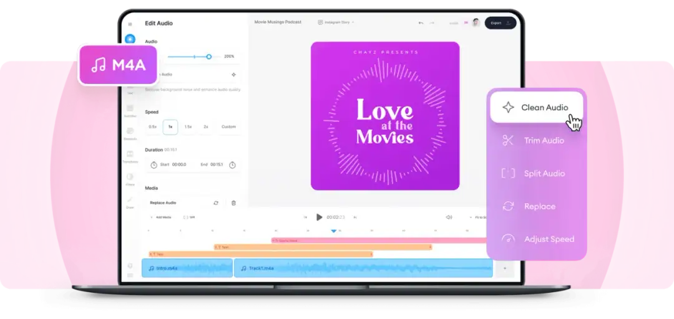The image size is (674, 319).
Task: Click the redo arrow in top bar
Action: pyautogui.click(x=432, y=23)
